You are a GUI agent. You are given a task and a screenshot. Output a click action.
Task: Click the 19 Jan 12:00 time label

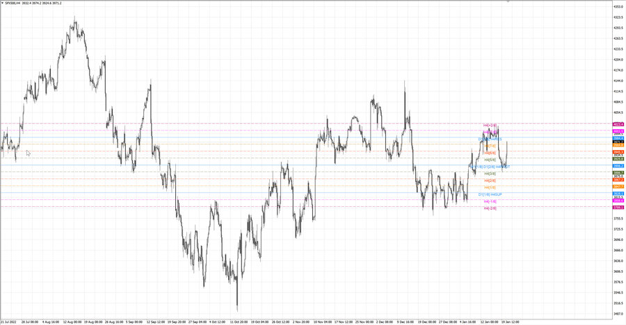(x=511, y=322)
